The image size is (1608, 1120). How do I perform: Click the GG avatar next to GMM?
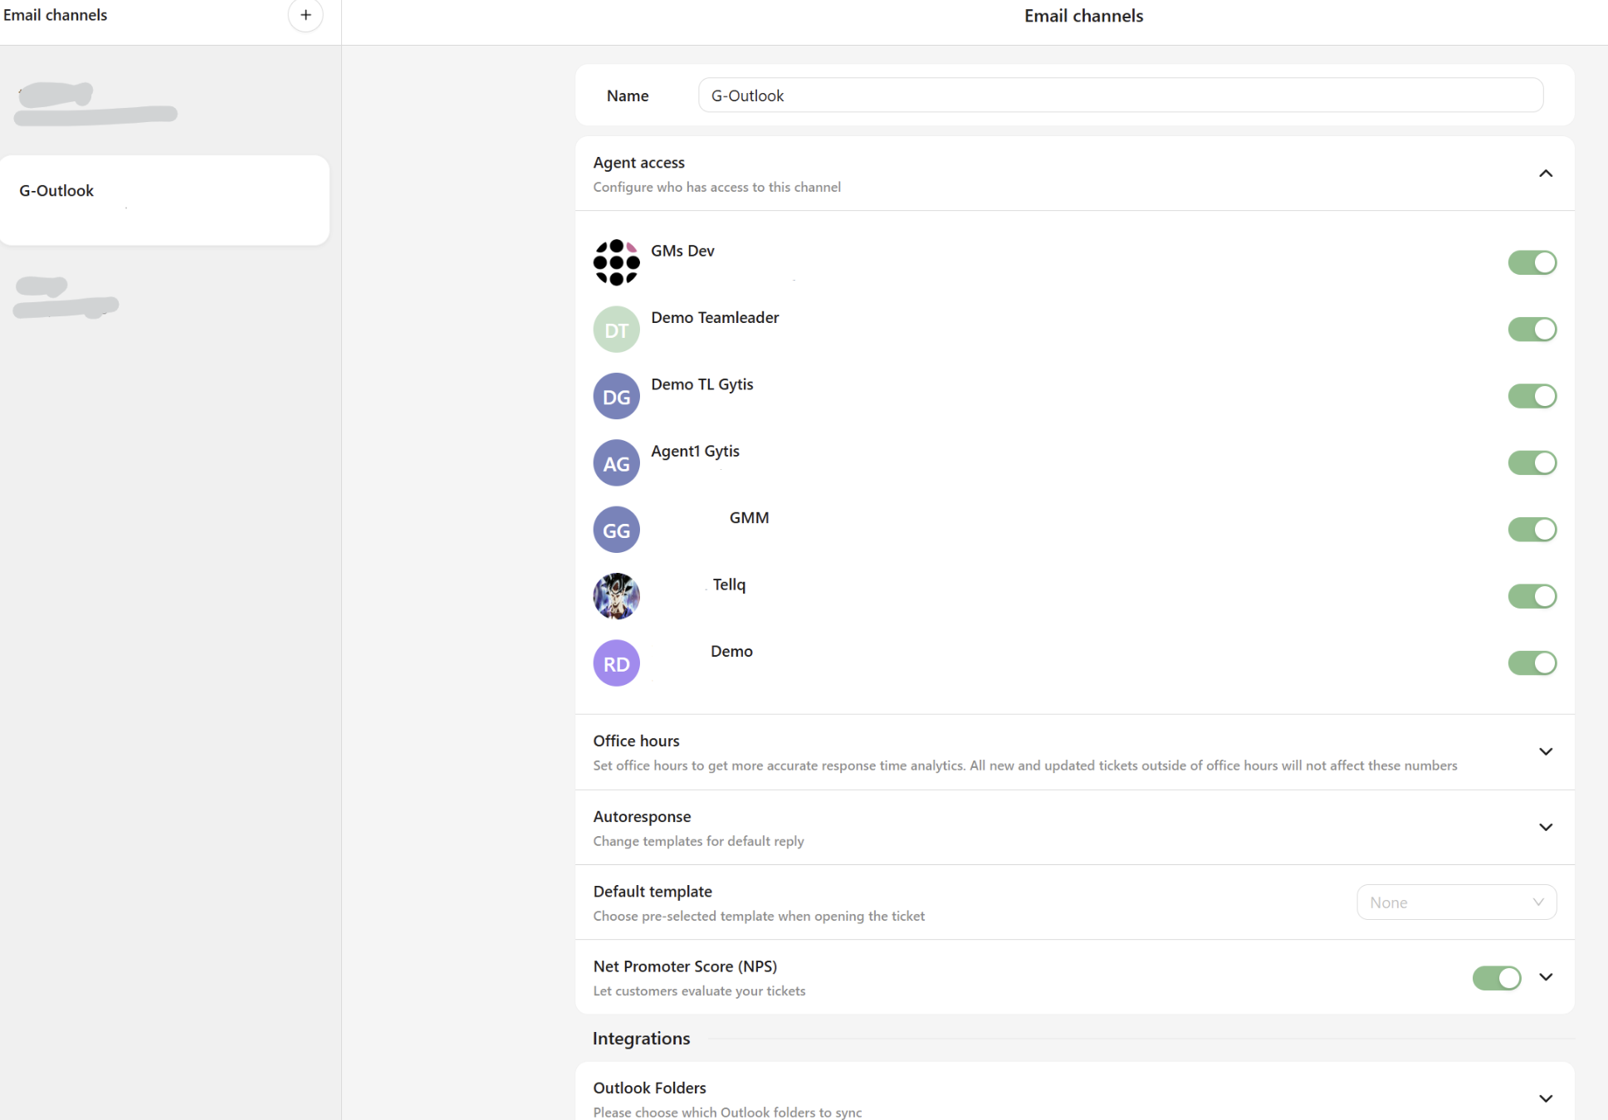pos(616,530)
